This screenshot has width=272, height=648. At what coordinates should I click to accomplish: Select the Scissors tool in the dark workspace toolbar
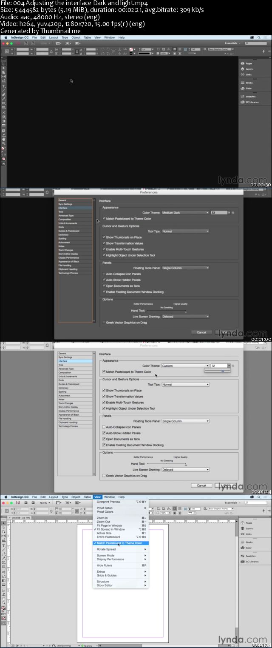click(3, 113)
